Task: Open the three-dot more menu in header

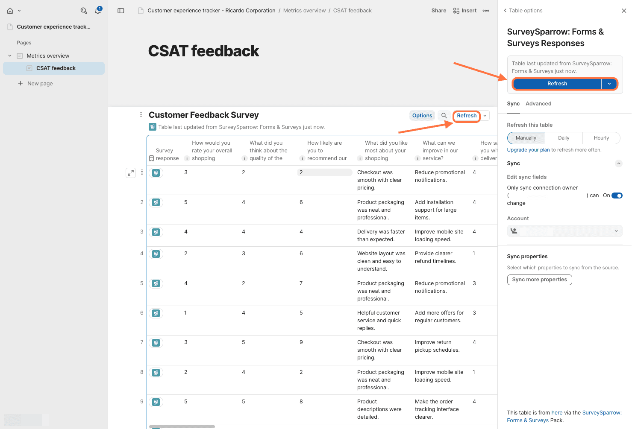Action: click(486, 11)
